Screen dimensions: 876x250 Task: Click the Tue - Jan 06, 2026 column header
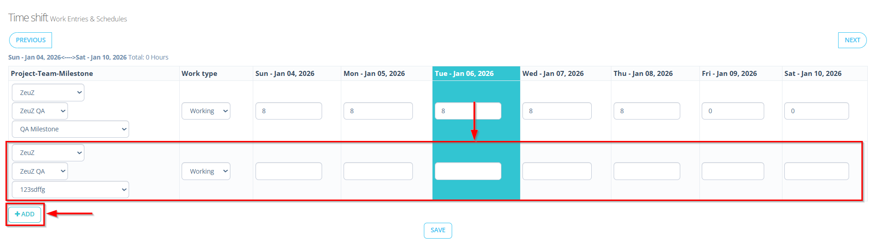click(464, 74)
